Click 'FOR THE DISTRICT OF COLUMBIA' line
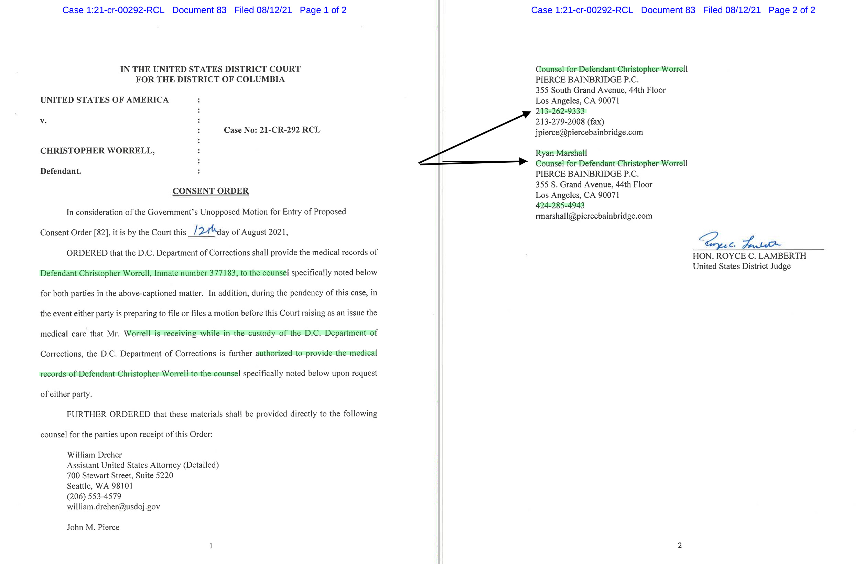Image resolution: width=865 pixels, height=564 pixels. tap(210, 79)
